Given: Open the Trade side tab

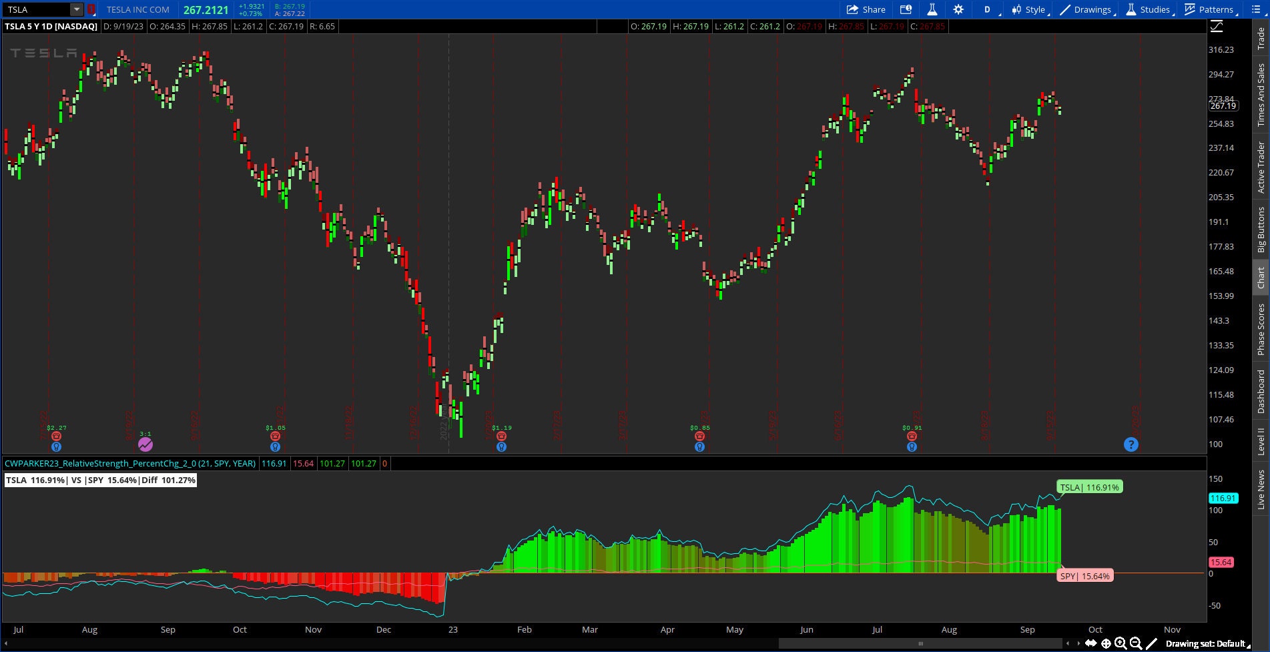Looking at the screenshot, I should tap(1261, 39).
